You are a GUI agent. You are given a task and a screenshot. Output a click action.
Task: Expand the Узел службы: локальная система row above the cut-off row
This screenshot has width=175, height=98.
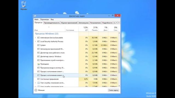pos(36,83)
